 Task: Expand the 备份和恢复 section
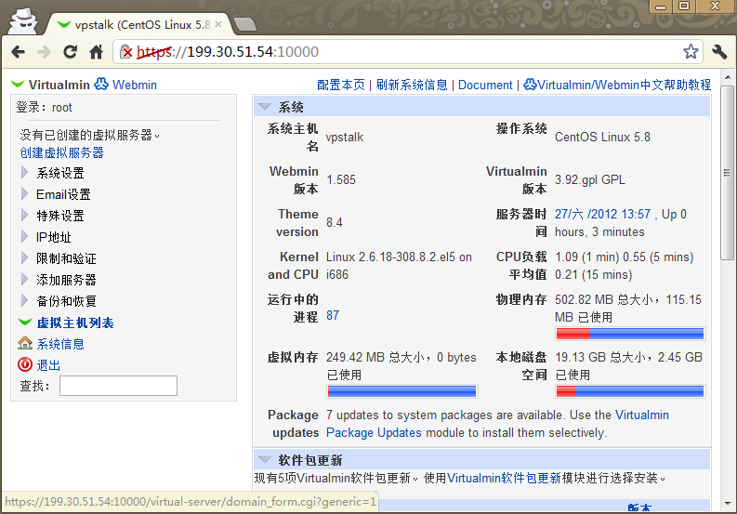[24, 300]
